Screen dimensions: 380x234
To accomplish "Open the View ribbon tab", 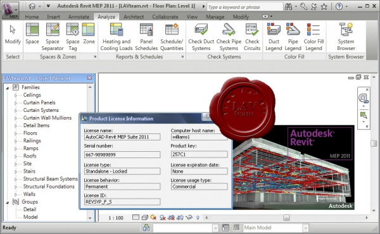I will click(x=192, y=16).
